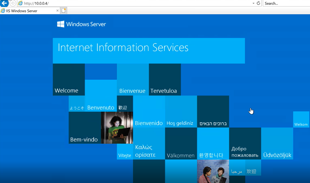Click the browser Forward arrow button
310x183 pixels.
click(13, 3)
